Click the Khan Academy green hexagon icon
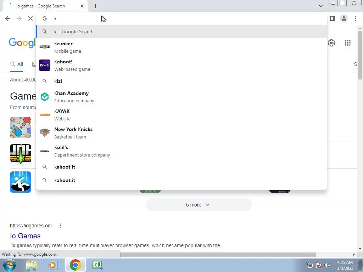The width and height of the screenshot is (363, 272). pos(45,97)
